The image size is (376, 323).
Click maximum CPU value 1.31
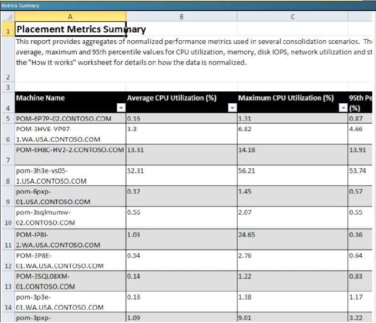(245, 118)
